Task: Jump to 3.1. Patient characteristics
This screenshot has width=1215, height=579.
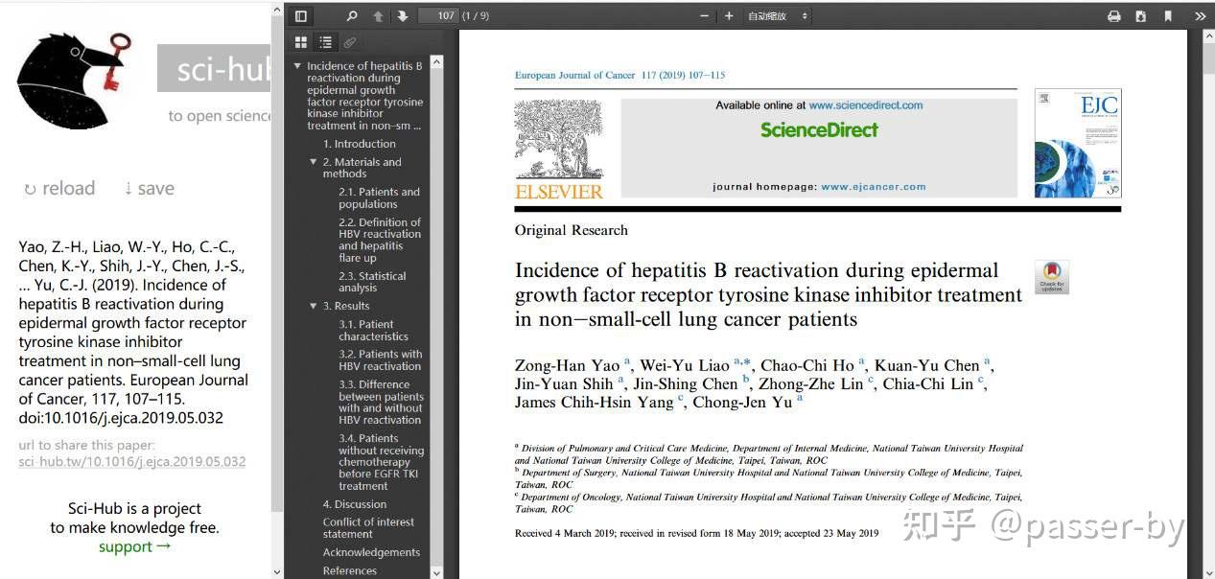Action: point(373,331)
